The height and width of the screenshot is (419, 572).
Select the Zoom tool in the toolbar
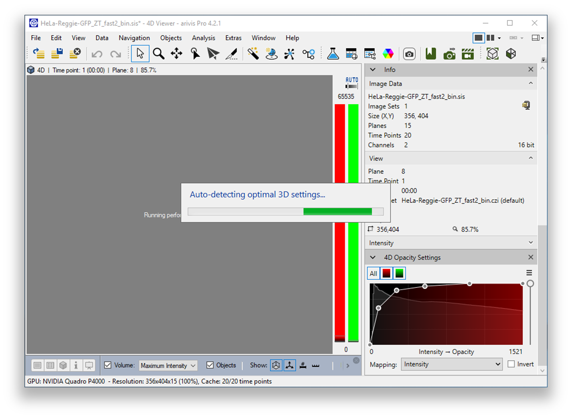158,53
